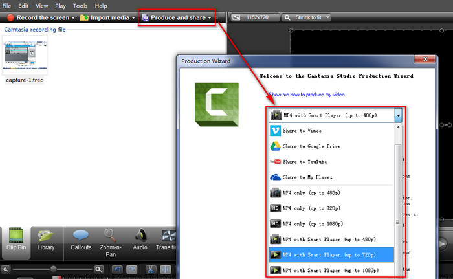This screenshot has height=279, width=453.
Task: Open the Tools menu
Action: [x=80, y=6]
